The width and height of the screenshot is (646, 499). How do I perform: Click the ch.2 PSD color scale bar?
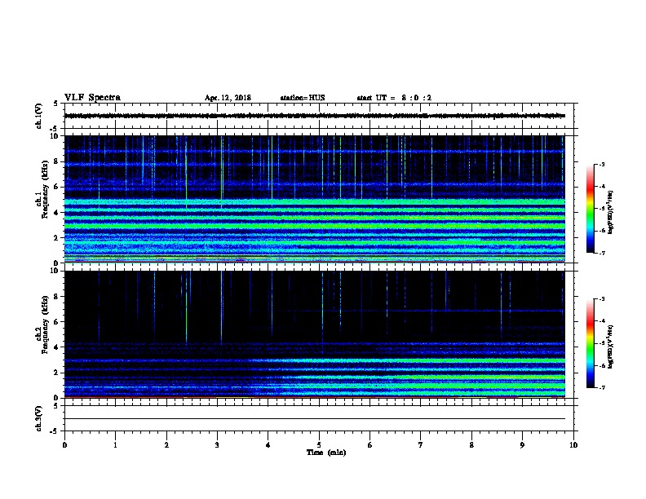(590, 343)
